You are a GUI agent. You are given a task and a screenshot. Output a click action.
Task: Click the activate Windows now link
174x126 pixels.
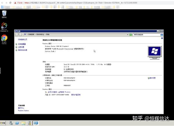click(x=64, y=92)
